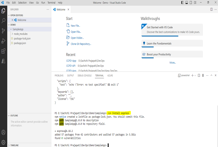Open editor more actions ellipsis
218x147 pixels.
point(216,10)
